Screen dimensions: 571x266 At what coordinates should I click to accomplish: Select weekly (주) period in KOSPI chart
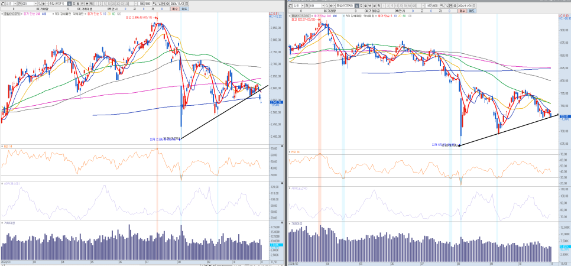[73, 4]
